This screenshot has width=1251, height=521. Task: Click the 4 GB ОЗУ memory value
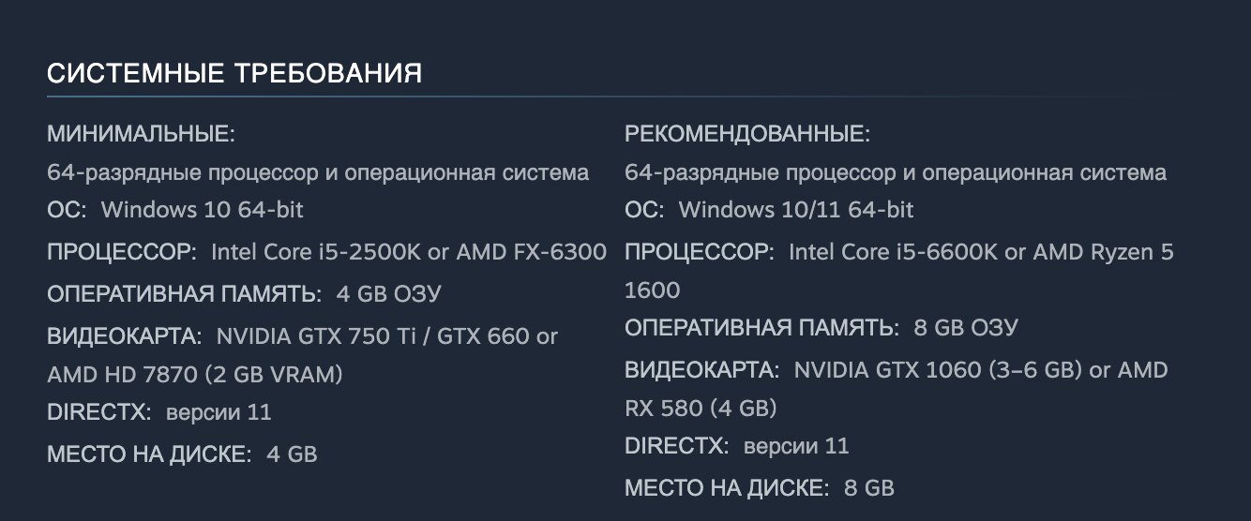(x=388, y=294)
